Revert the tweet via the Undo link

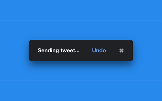(x=99, y=50)
